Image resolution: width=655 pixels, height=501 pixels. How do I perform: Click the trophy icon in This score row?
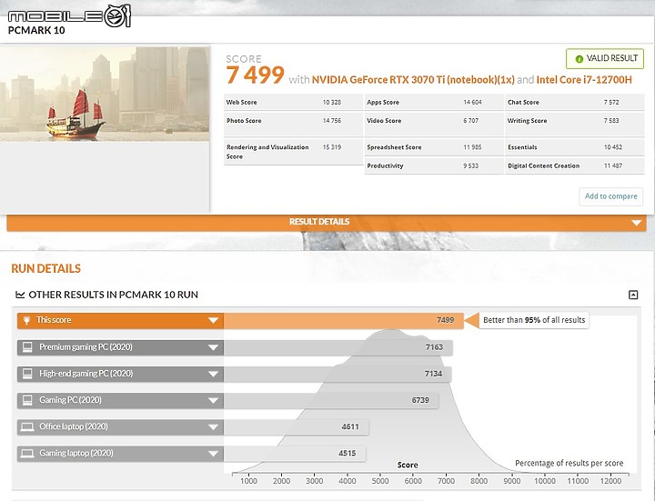coord(26,320)
